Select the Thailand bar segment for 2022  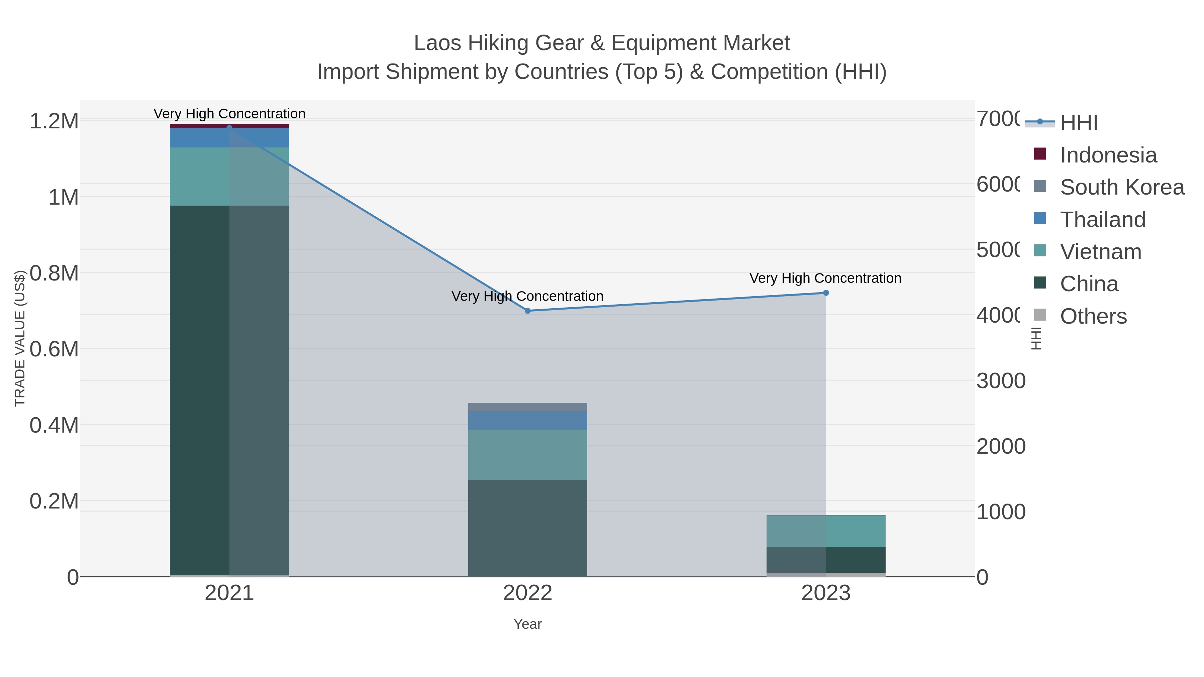click(x=528, y=421)
